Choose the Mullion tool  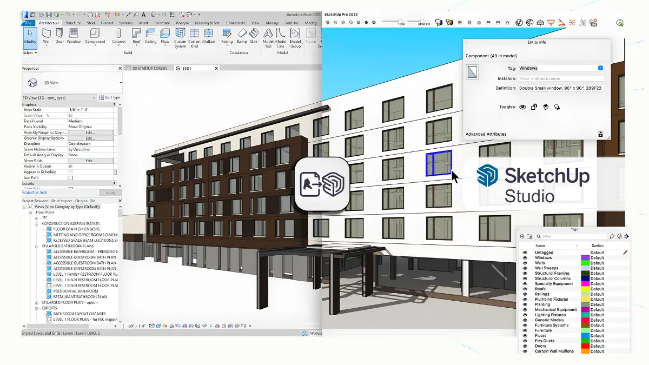[209, 36]
